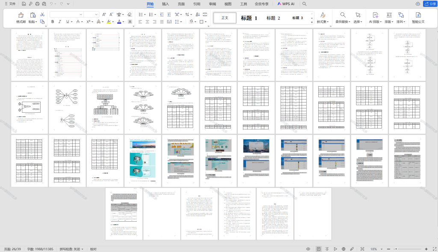This screenshot has width=438, height=252.
Task: Click the Sort (A-Z) icon
Action: pos(198,15)
